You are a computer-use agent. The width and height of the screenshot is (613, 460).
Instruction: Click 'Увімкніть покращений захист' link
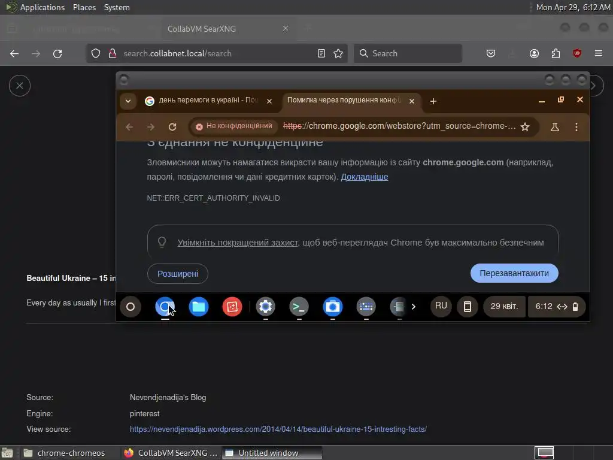[x=238, y=243]
